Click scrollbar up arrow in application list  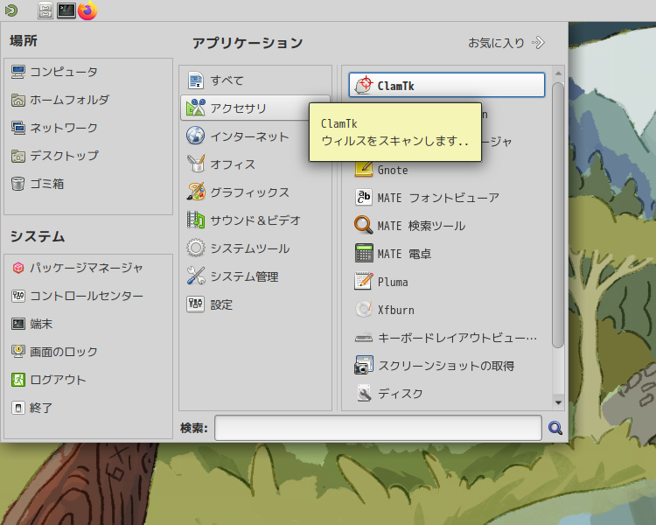558,73
